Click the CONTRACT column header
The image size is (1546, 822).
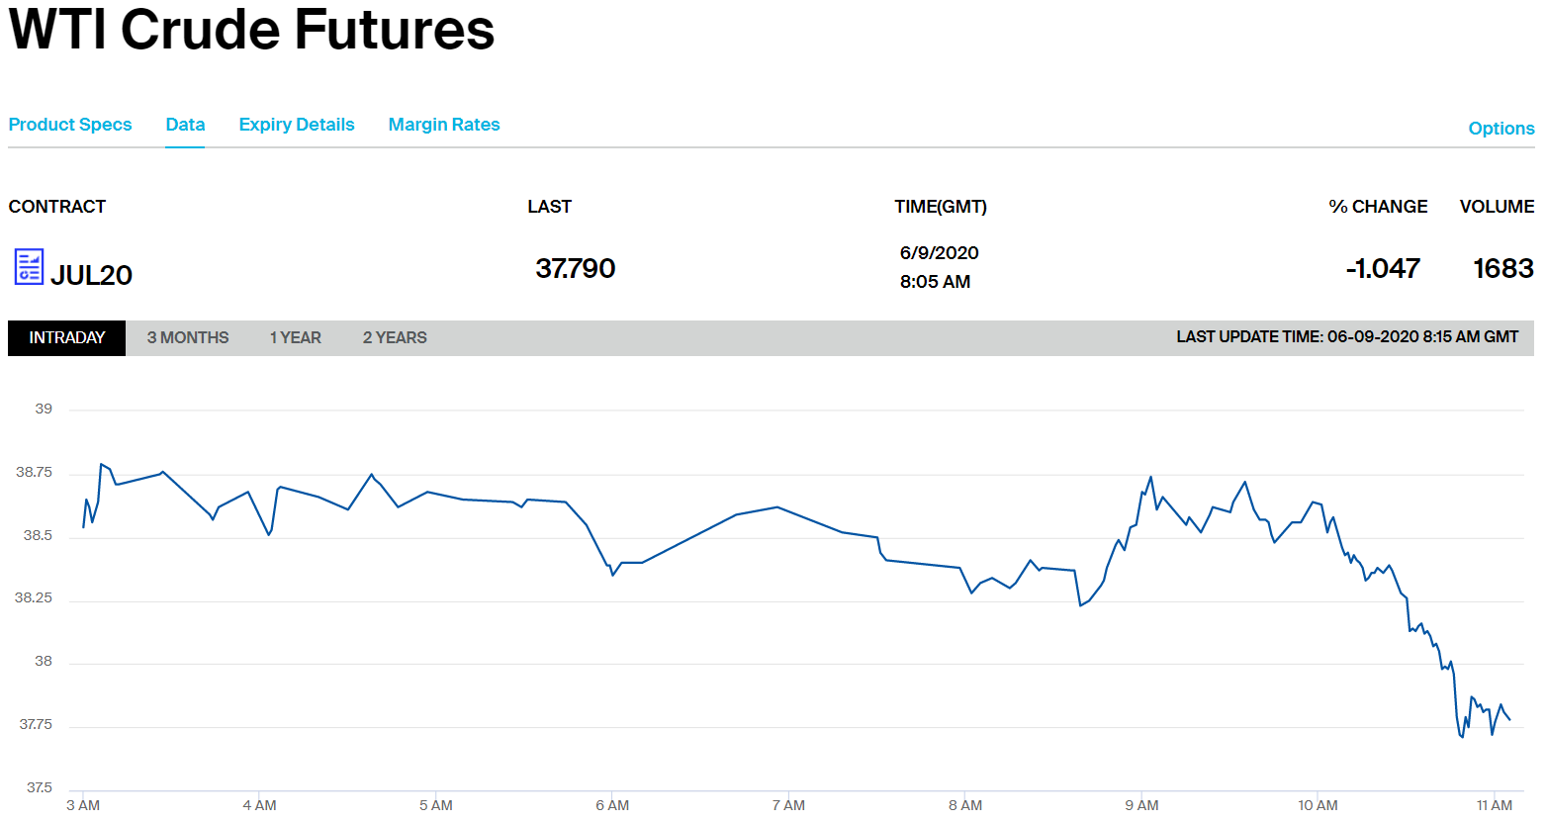57,207
